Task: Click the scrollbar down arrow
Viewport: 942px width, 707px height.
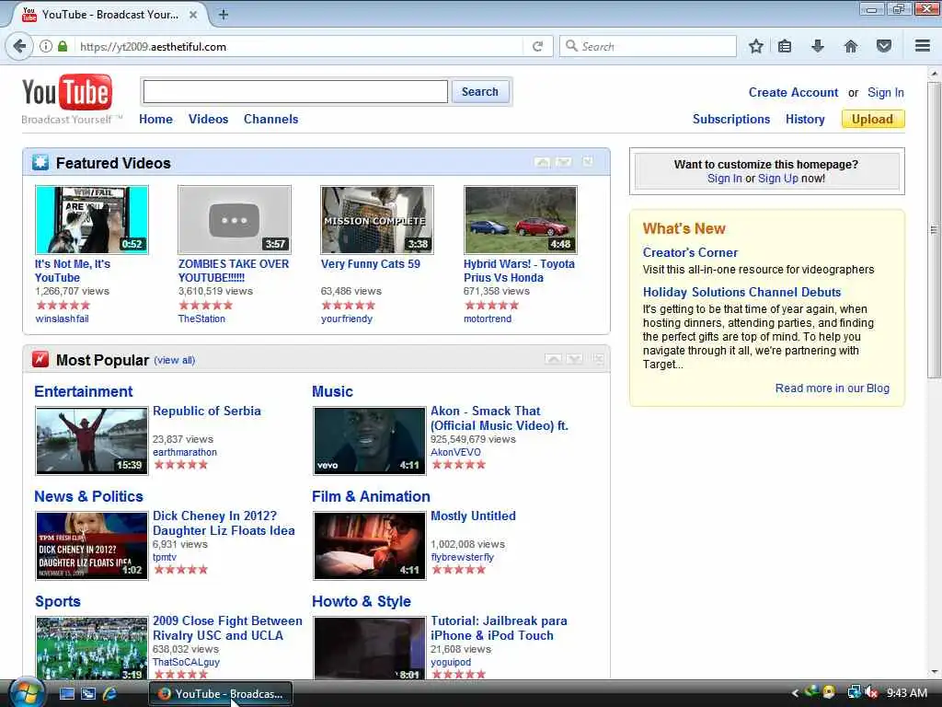Action: pos(934,672)
